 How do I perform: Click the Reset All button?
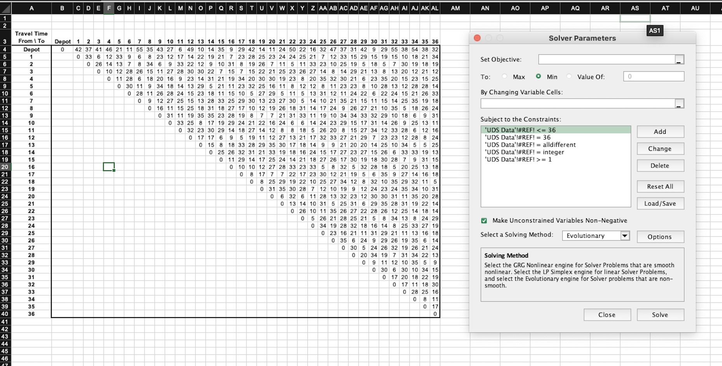(660, 186)
